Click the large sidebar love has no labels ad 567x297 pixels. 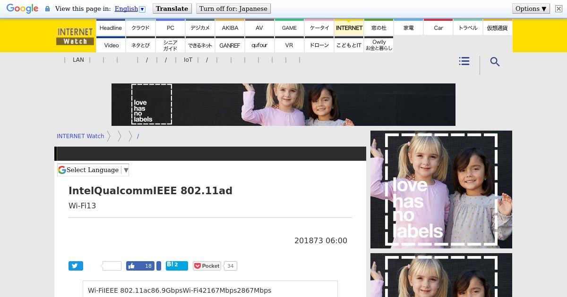[441, 190]
